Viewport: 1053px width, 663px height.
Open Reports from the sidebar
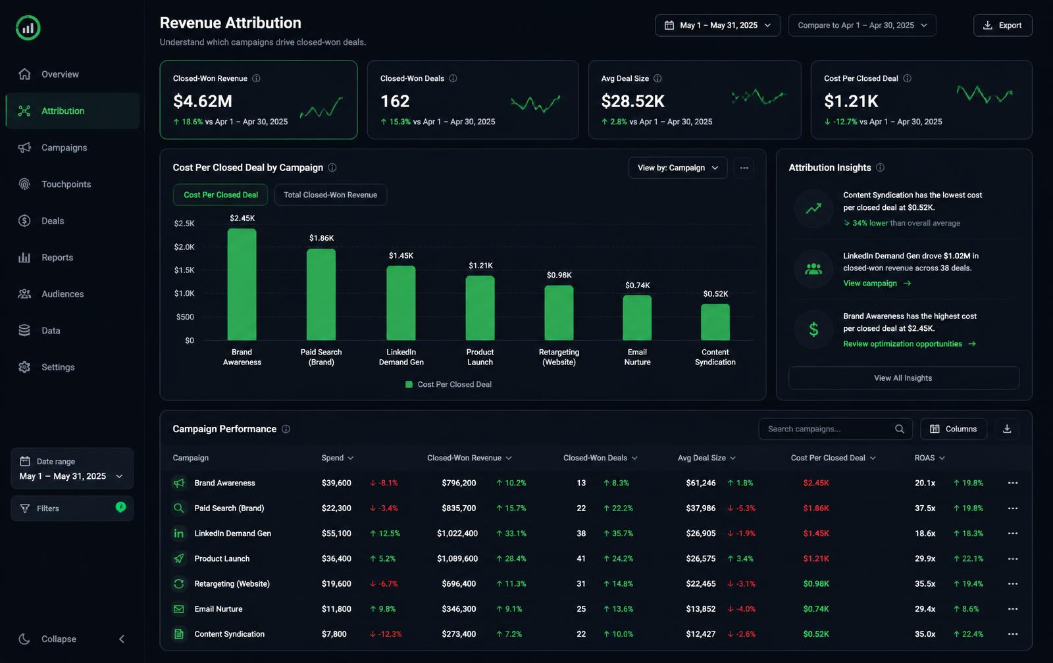72,257
